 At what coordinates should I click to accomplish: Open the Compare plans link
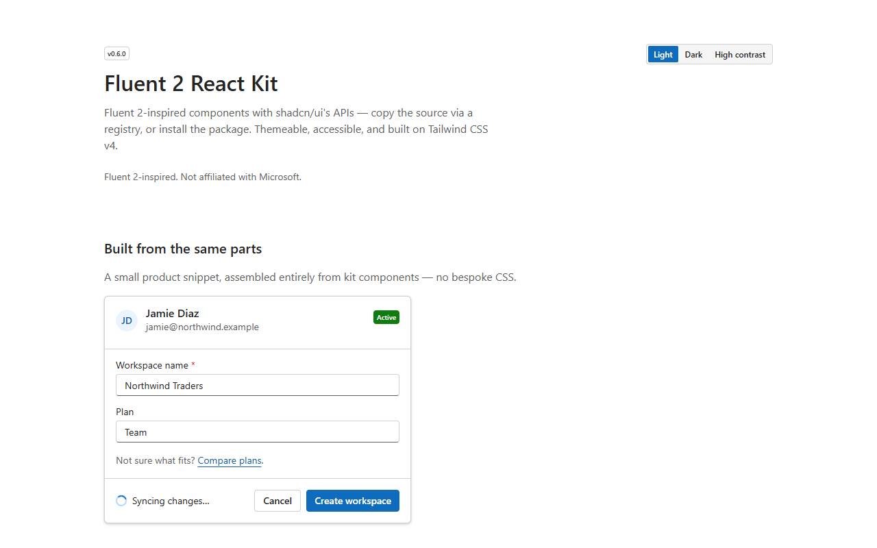(230, 460)
